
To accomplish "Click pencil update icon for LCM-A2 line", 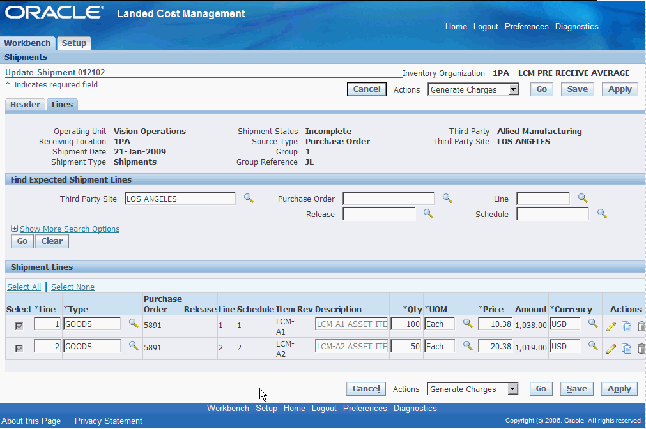I will 611,349.
